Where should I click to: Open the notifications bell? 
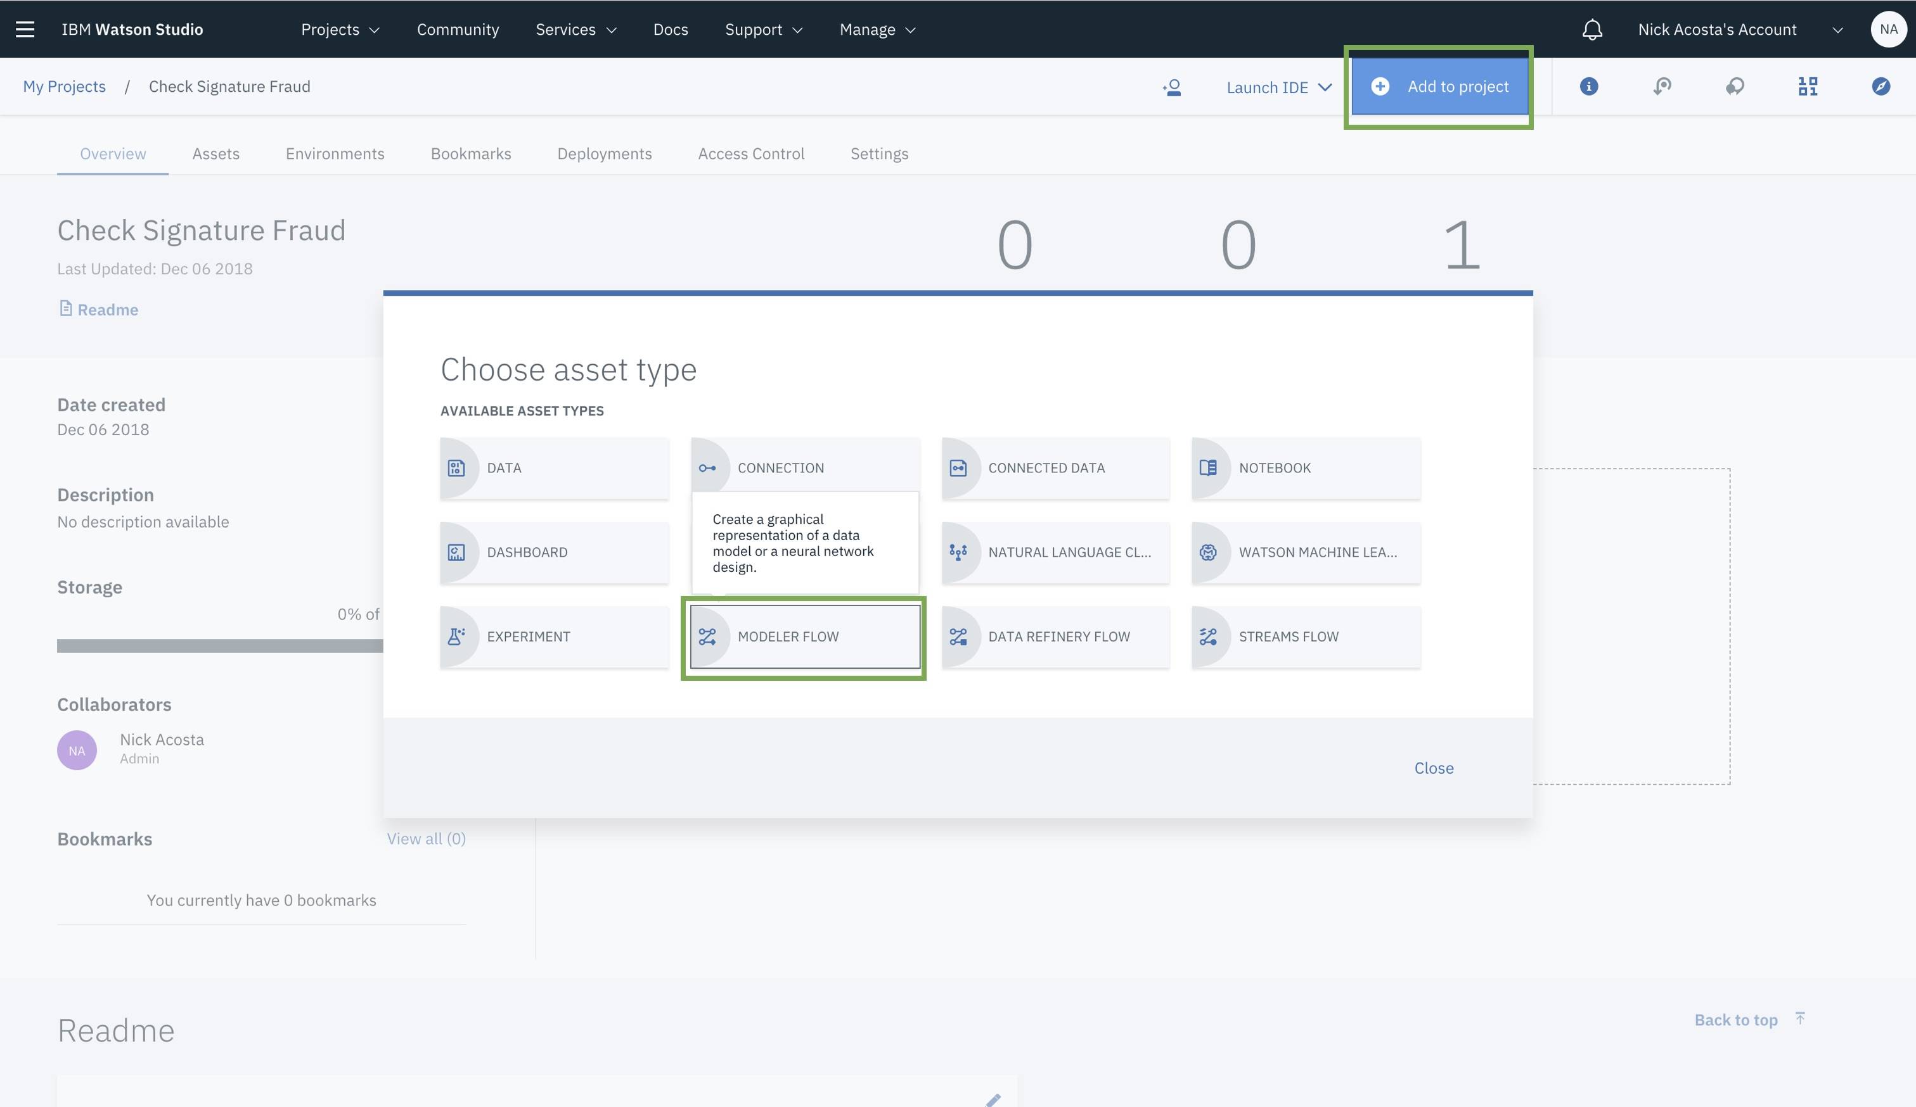click(1592, 29)
